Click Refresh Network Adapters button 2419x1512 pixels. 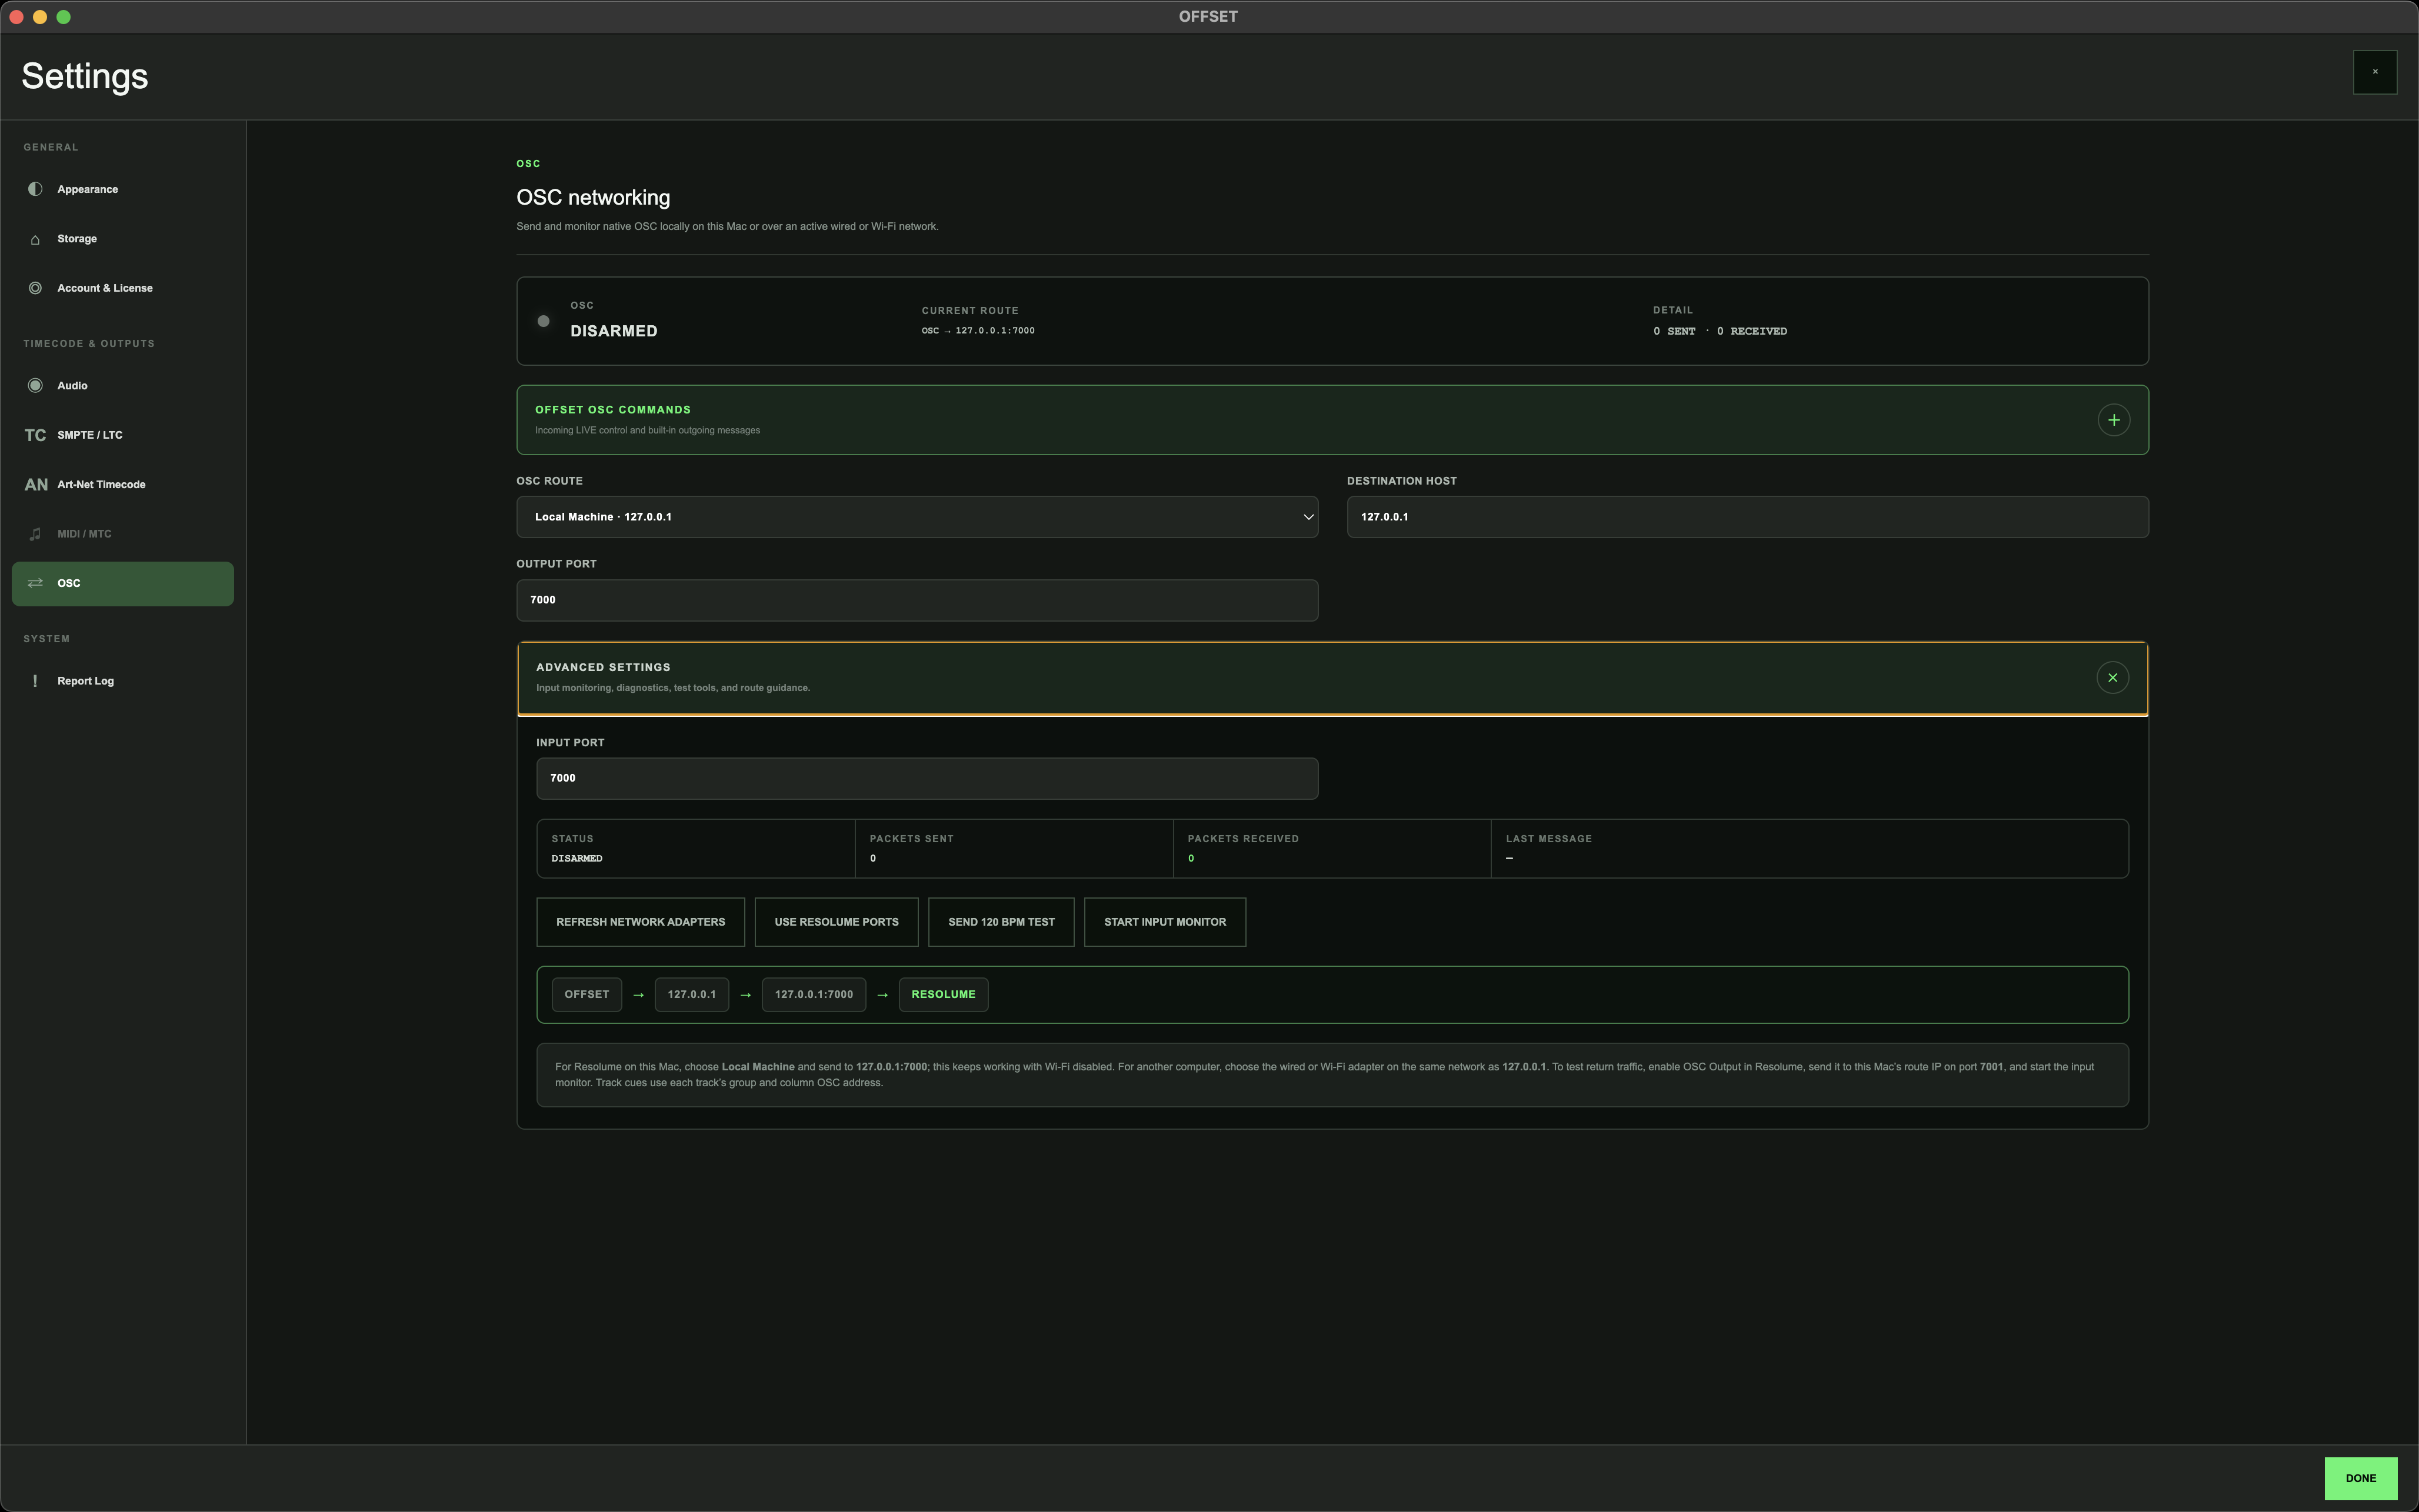(640, 922)
